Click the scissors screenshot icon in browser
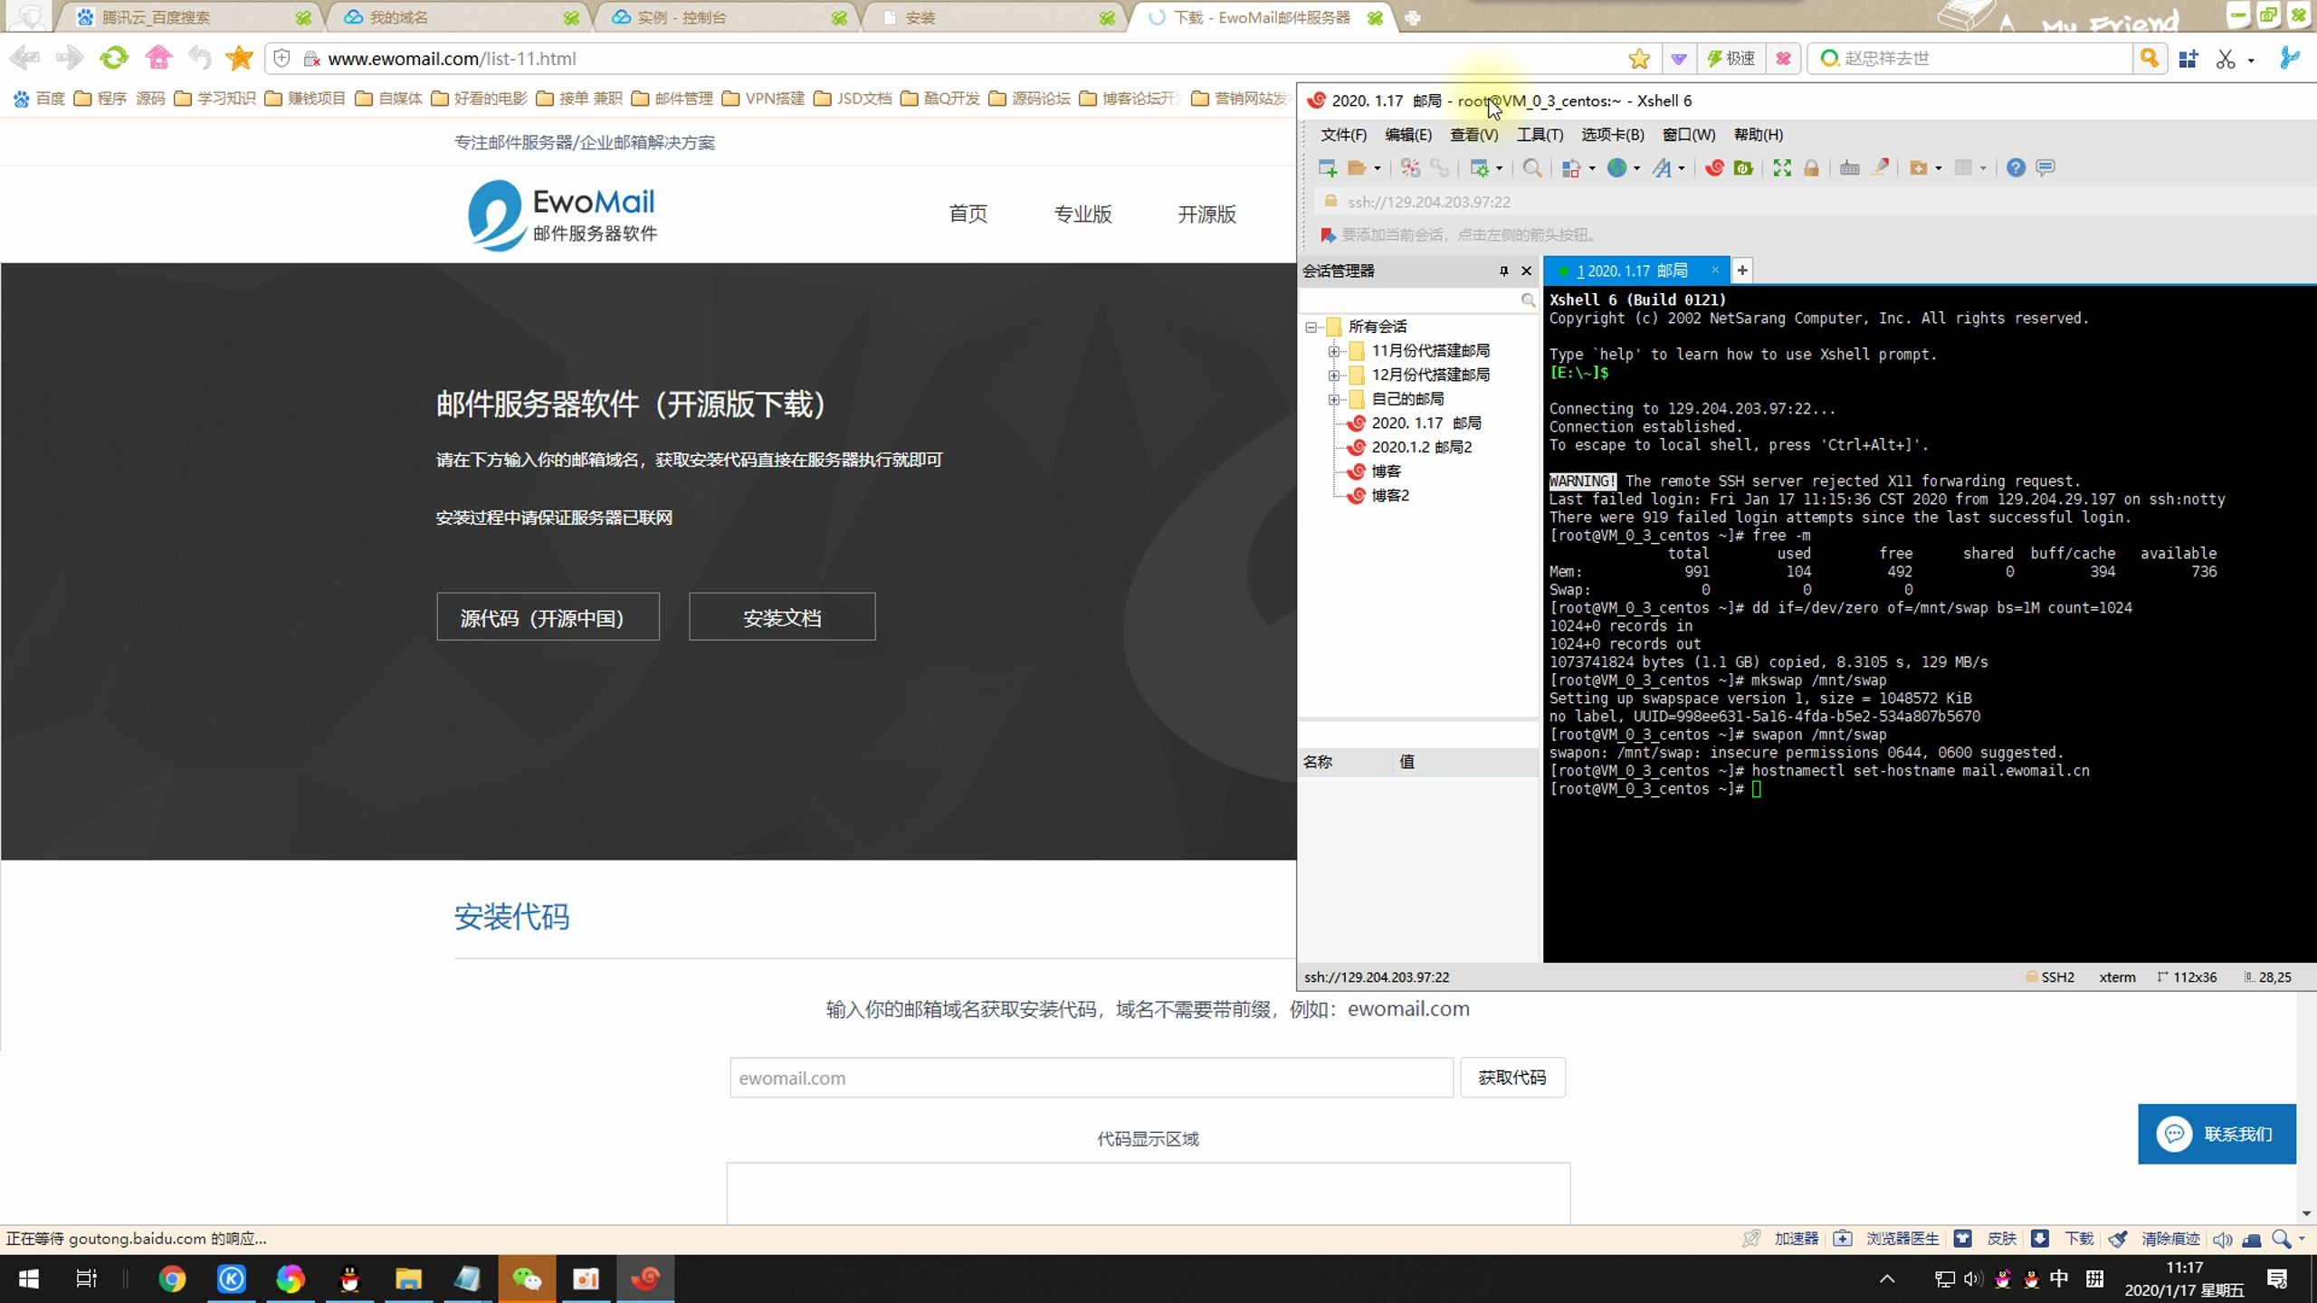The width and height of the screenshot is (2317, 1303). [2226, 59]
